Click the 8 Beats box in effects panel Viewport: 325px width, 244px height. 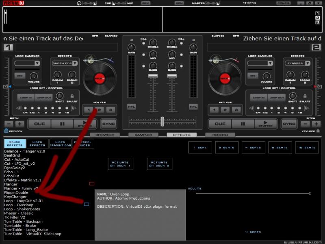point(280,147)
